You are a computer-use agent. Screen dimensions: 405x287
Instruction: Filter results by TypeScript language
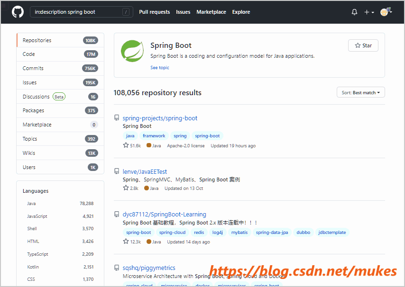[60, 254]
